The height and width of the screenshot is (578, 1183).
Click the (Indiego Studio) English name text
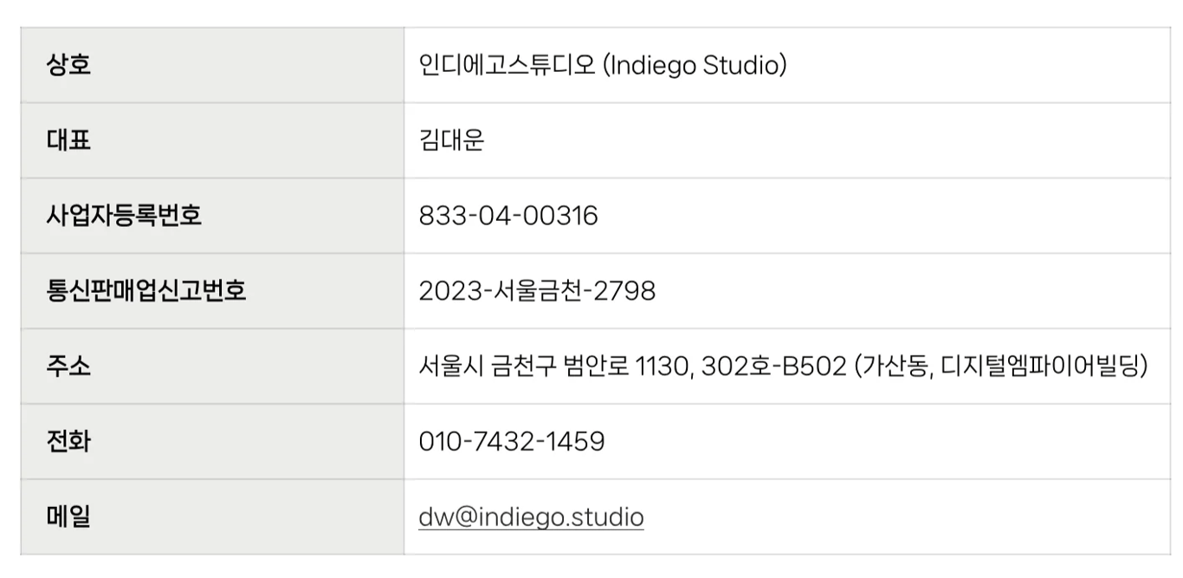[693, 65]
